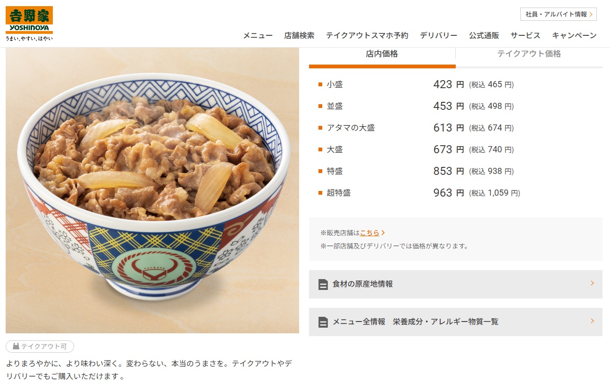
Task: Open 店舗検索 in the navigation bar
Action: pos(299,35)
